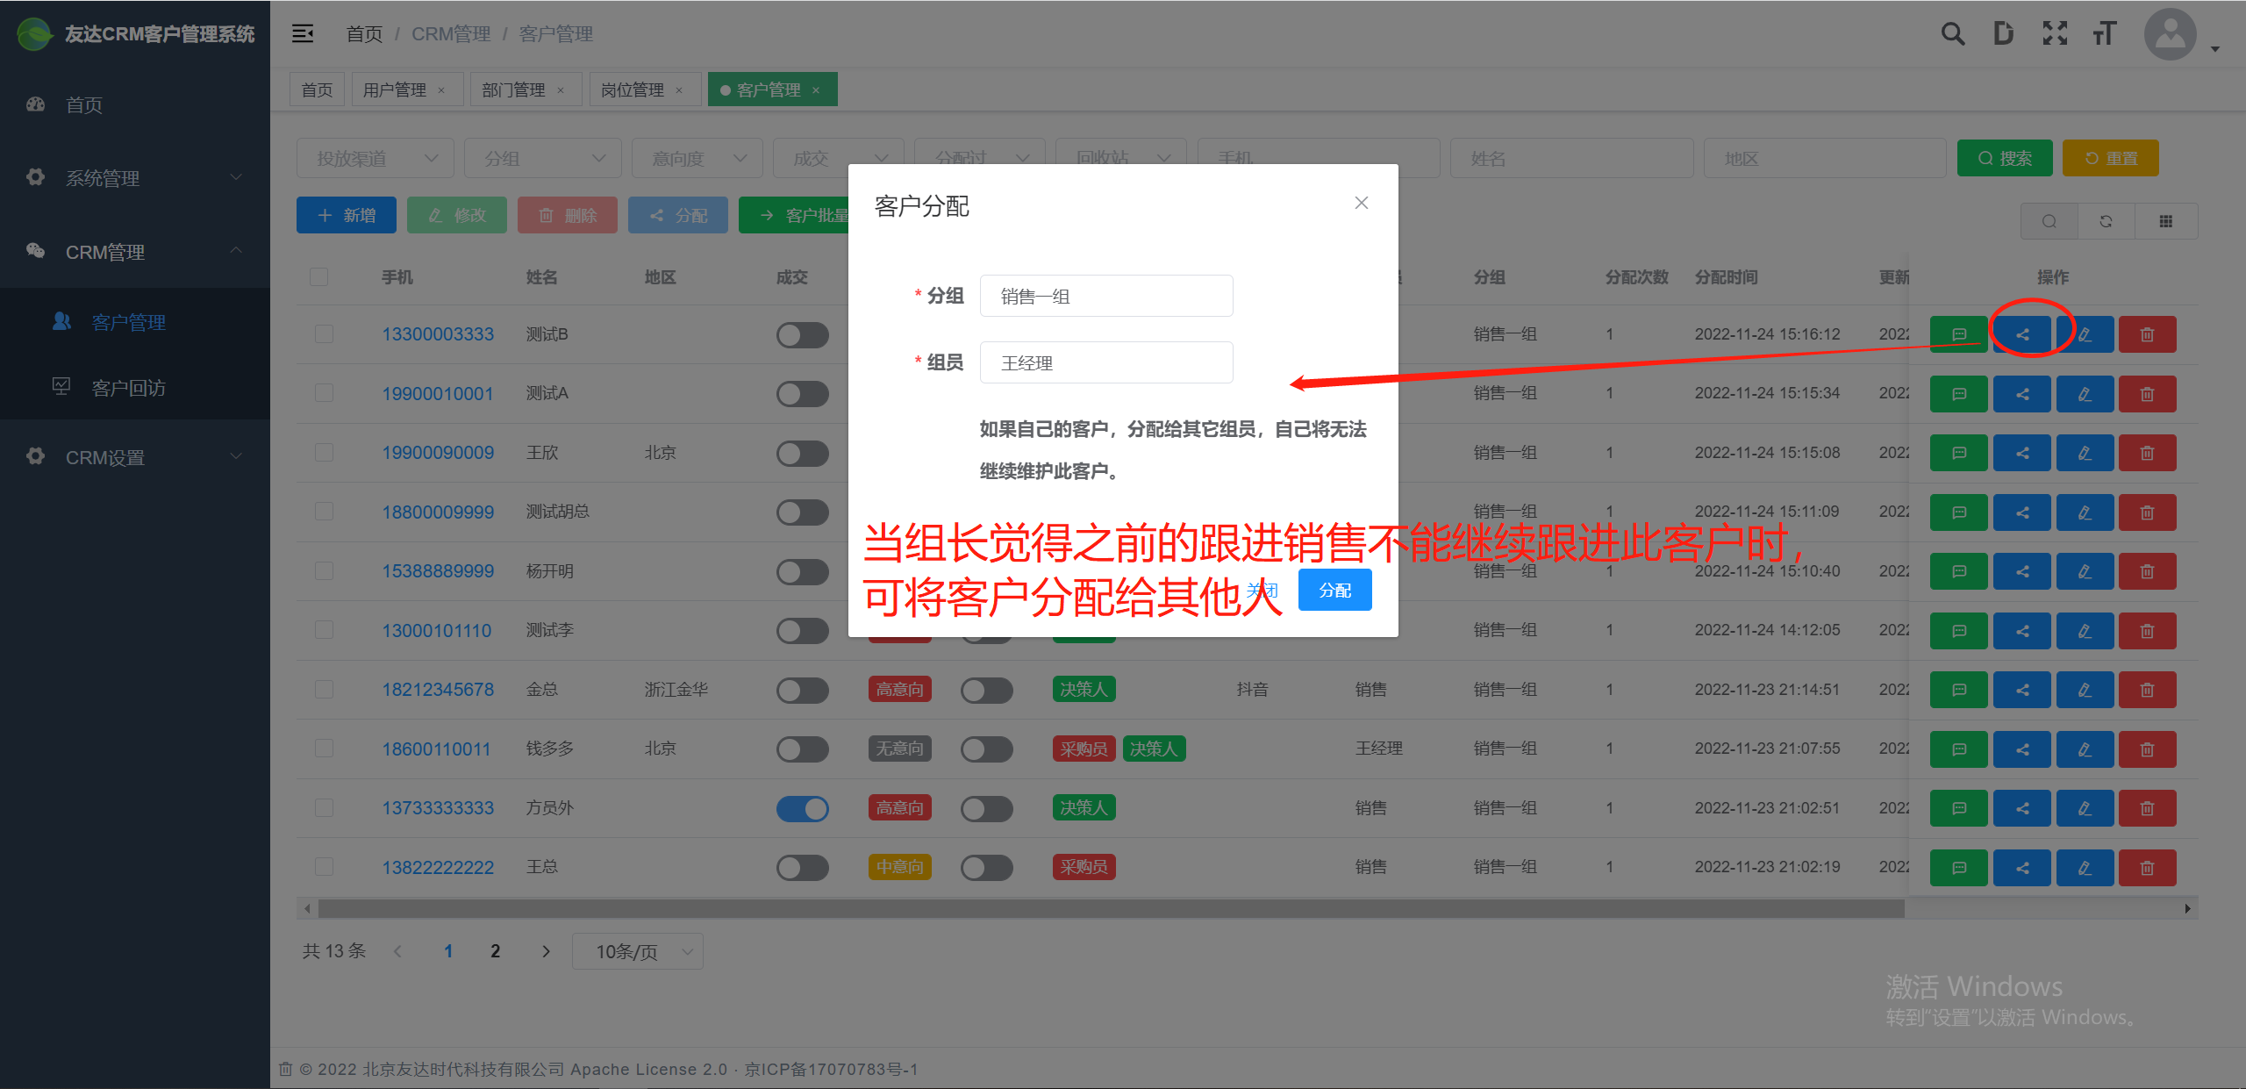
Task: Open 分组 select in dialog showing 销售一组
Action: tap(1106, 296)
